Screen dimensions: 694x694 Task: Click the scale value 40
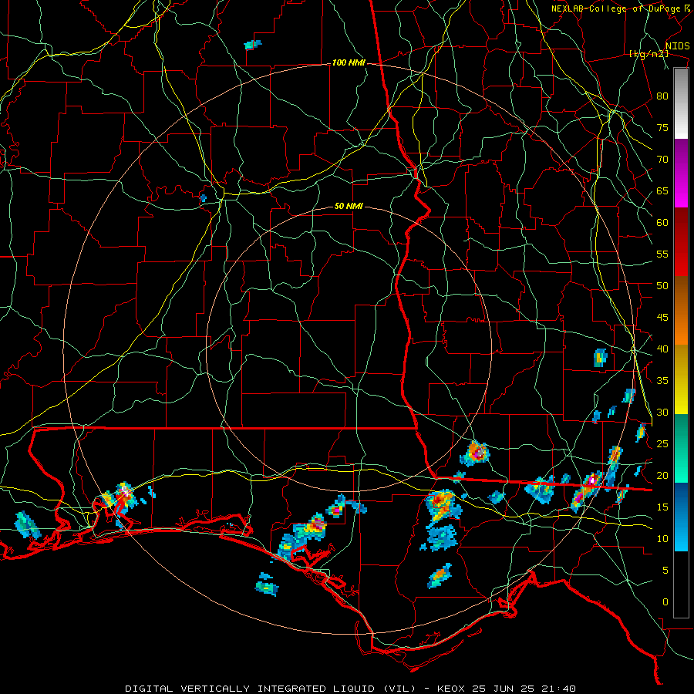(662, 349)
